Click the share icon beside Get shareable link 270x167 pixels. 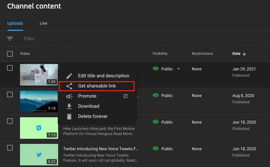(x=69, y=86)
